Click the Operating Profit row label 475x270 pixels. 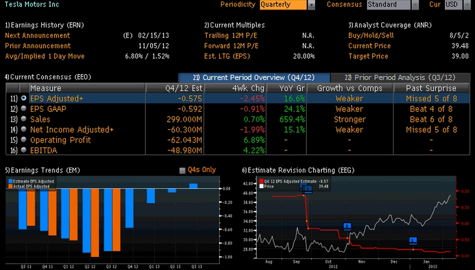click(x=60, y=140)
